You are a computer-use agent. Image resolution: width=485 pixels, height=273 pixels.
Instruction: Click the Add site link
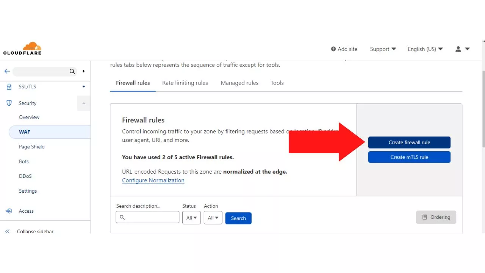344,49
